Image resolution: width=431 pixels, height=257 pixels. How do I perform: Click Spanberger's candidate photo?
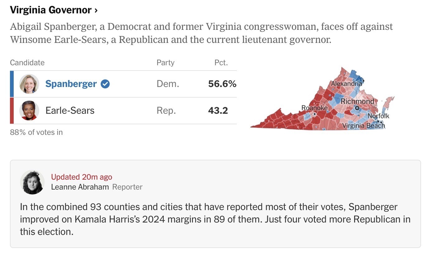[29, 84]
